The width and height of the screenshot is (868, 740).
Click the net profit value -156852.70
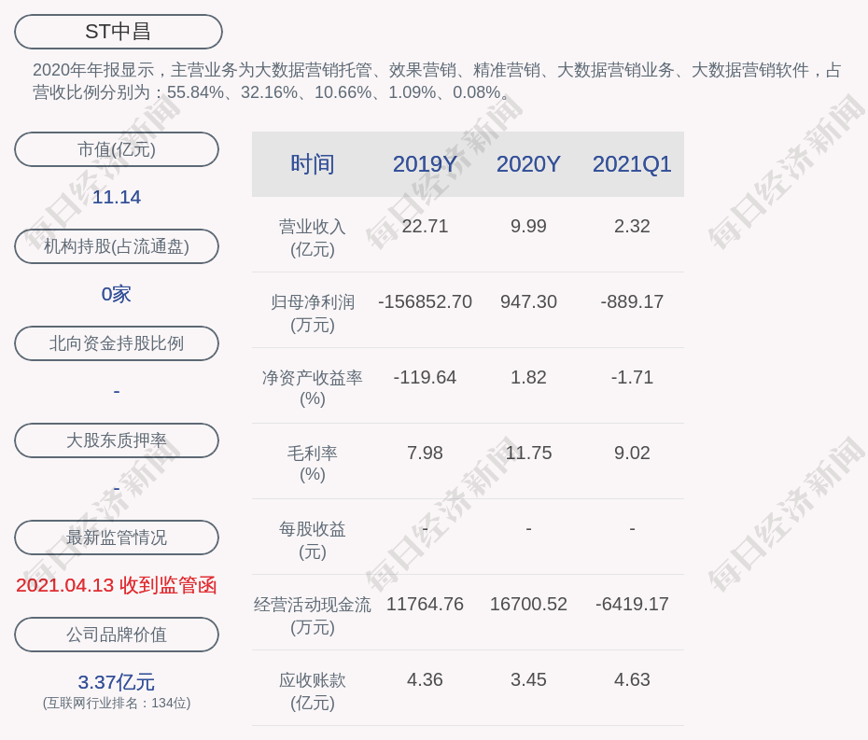point(425,301)
